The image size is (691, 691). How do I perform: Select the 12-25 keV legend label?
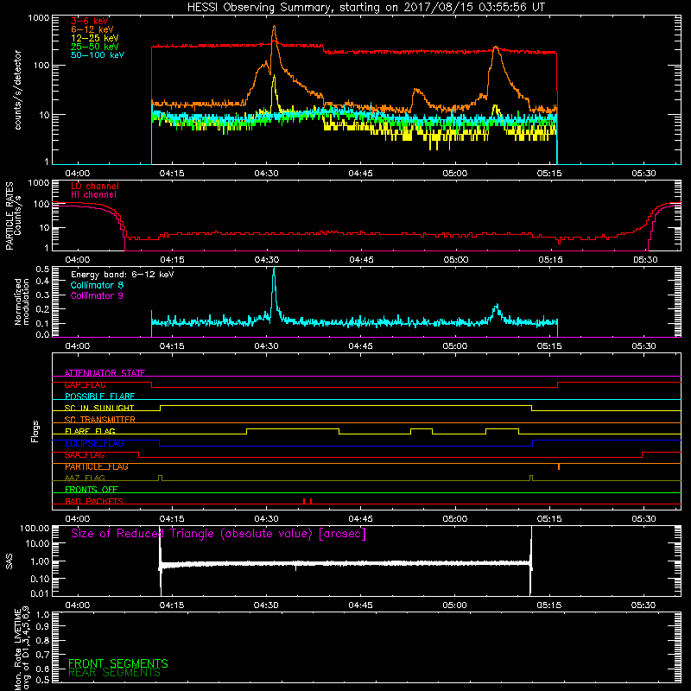click(95, 38)
